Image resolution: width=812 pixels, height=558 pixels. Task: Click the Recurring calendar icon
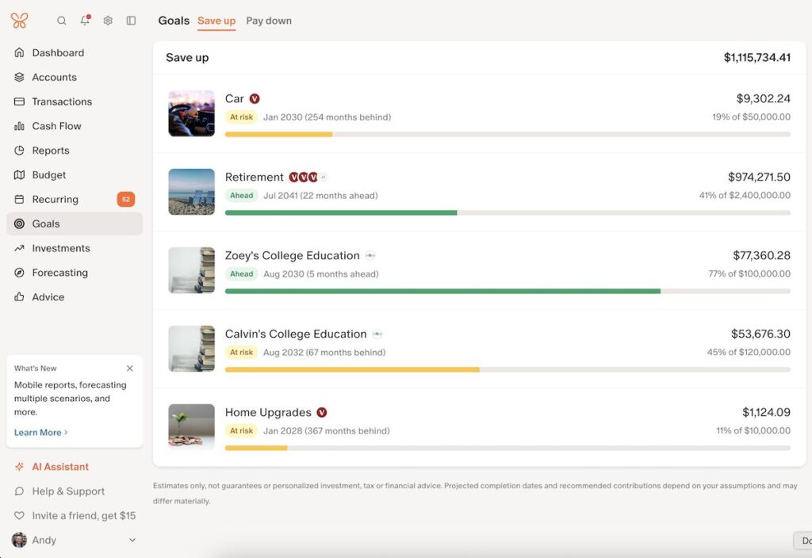click(x=19, y=199)
